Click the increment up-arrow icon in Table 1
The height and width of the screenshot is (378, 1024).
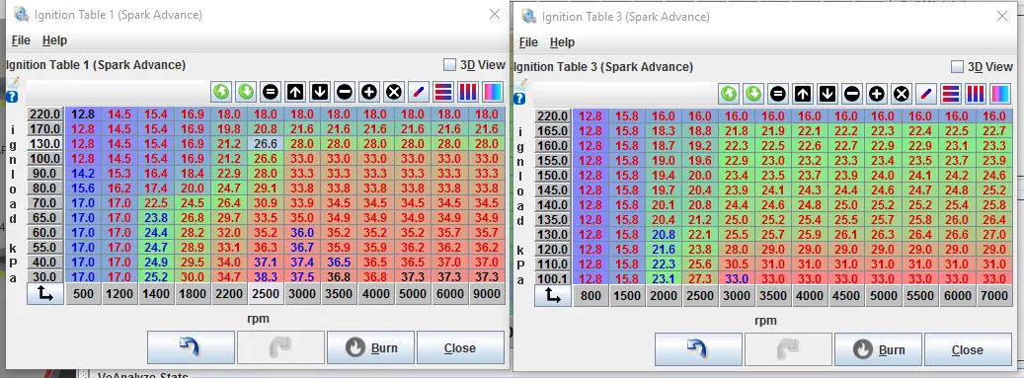(x=295, y=92)
